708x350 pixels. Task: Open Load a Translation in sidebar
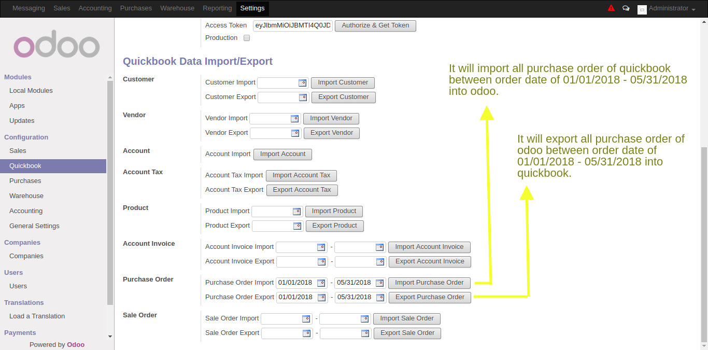[x=37, y=316]
